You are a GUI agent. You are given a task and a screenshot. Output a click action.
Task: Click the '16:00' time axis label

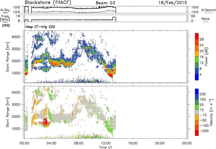pos(133,143)
